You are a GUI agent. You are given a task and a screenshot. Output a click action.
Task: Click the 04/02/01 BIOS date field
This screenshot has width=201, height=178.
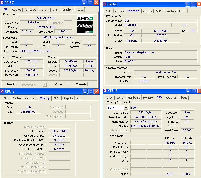(x=160, y=61)
